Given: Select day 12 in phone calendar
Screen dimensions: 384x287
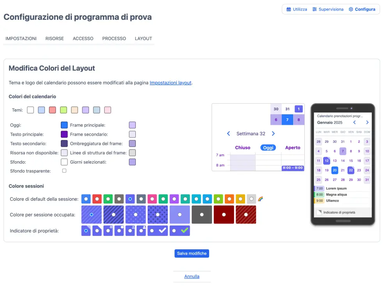Looking at the screenshot, I should [327, 161].
